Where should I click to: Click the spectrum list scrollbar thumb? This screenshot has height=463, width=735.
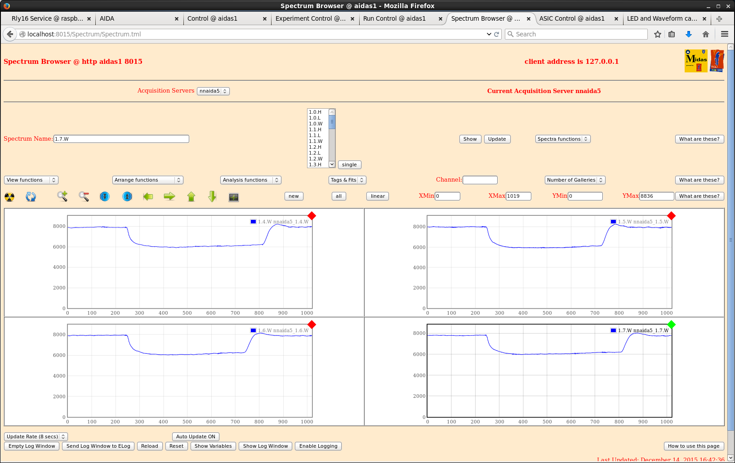332,122
